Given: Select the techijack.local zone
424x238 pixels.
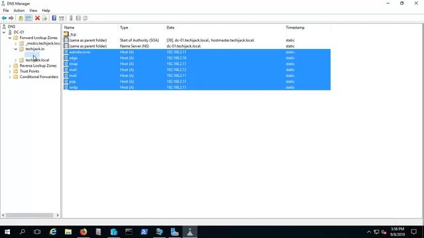Looking at the screenshot, I should (37, 60).
